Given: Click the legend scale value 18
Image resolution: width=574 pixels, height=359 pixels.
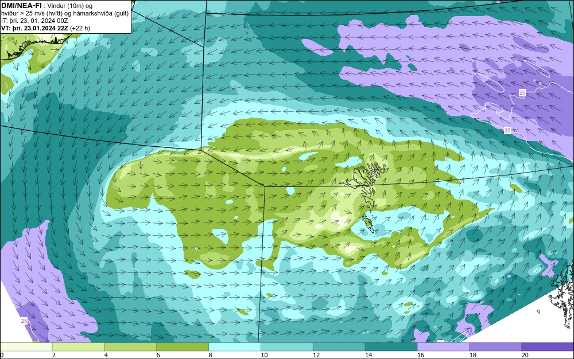Looking at the screenshot, I should pos(473,355).
